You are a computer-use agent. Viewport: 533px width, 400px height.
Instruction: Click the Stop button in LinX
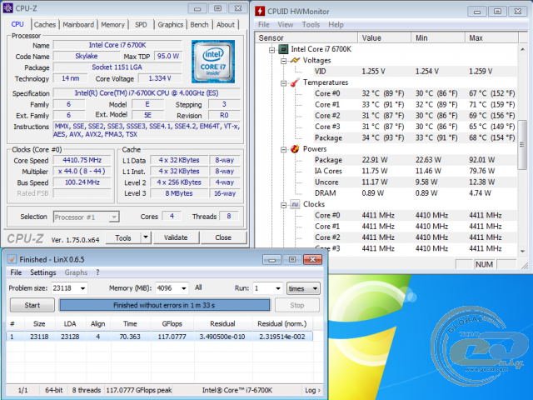(297, 305)
